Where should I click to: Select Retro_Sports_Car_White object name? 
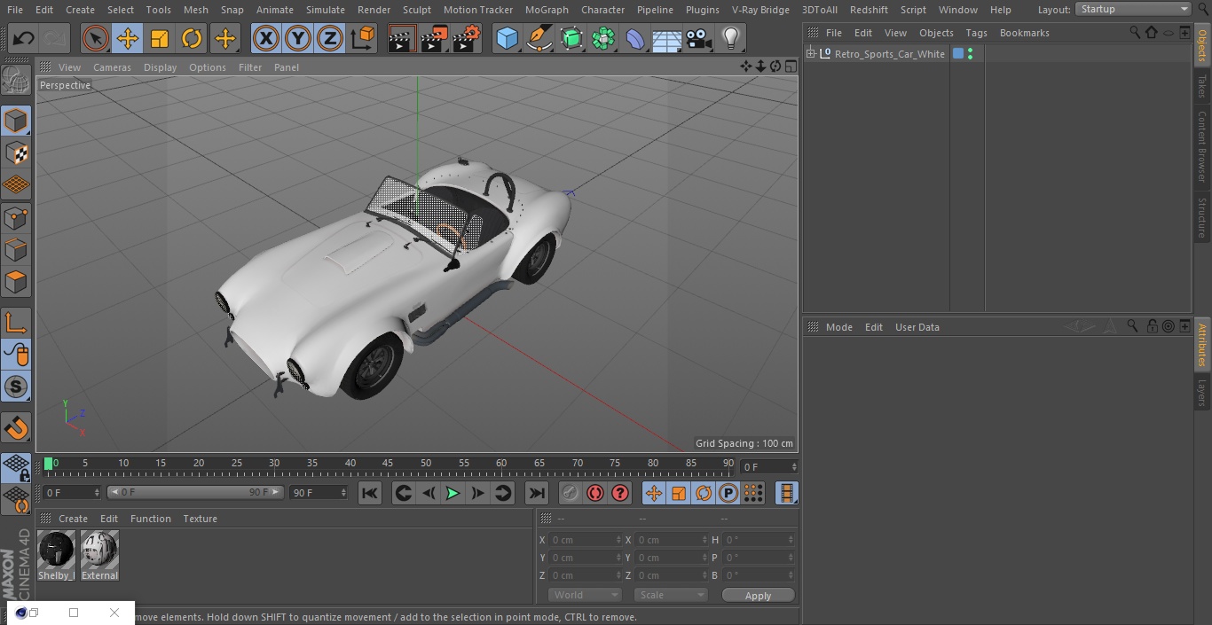(x=890, y=54)
